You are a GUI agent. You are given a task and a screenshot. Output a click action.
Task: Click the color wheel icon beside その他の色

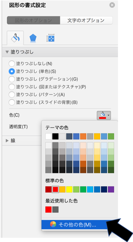click(53, 224)
